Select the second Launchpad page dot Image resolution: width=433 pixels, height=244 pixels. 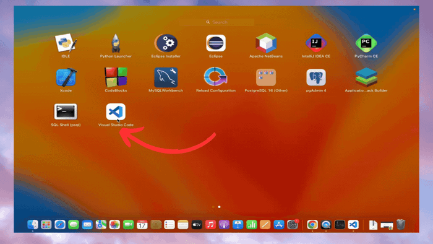(219, 207)
